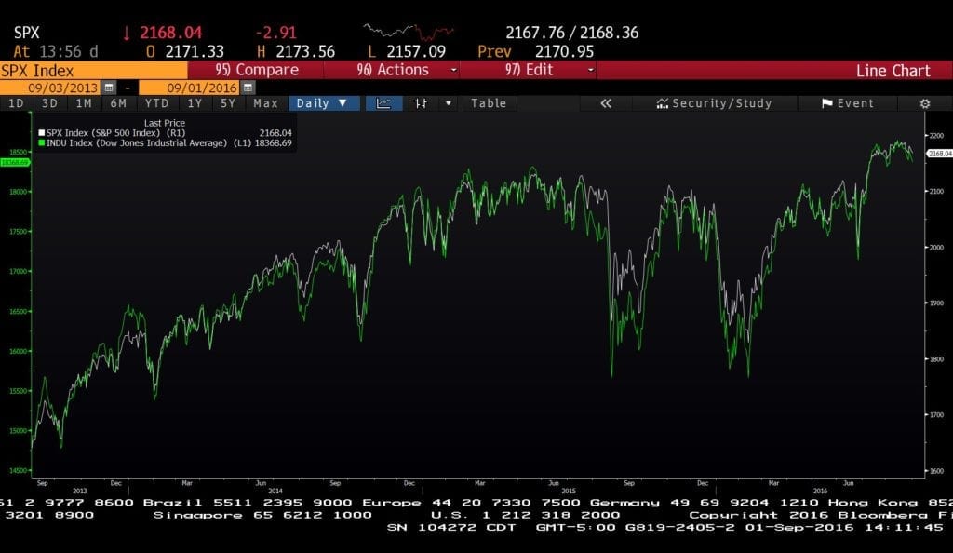The image size is (953, 553).
Task: Select the 1M time range
Action: click(x=84, y=103)
